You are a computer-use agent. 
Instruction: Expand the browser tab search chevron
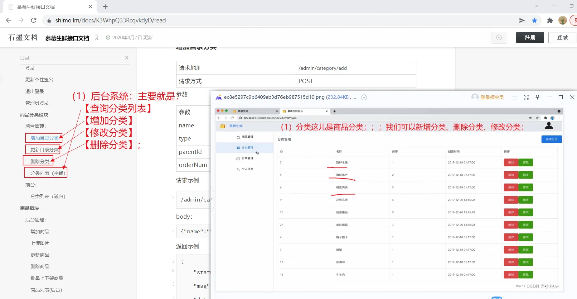[x=536, y=6]
